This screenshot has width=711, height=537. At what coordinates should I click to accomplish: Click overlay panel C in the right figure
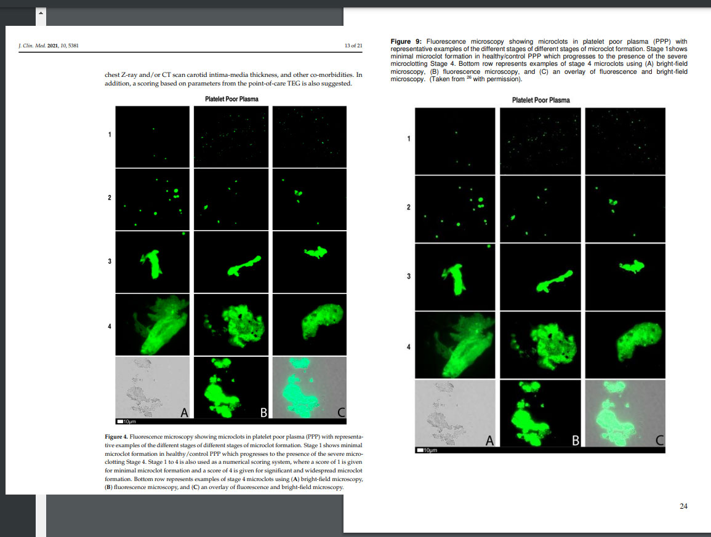(x=625, y=413)
